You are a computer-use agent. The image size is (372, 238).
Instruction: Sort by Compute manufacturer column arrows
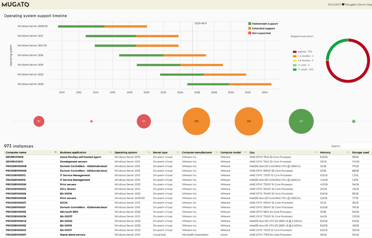[216, 152]
